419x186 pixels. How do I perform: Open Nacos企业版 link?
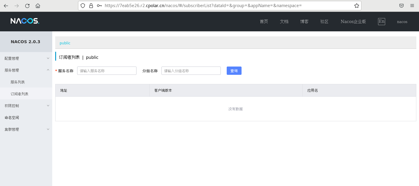pyautogui.click(x=353, y=22)
